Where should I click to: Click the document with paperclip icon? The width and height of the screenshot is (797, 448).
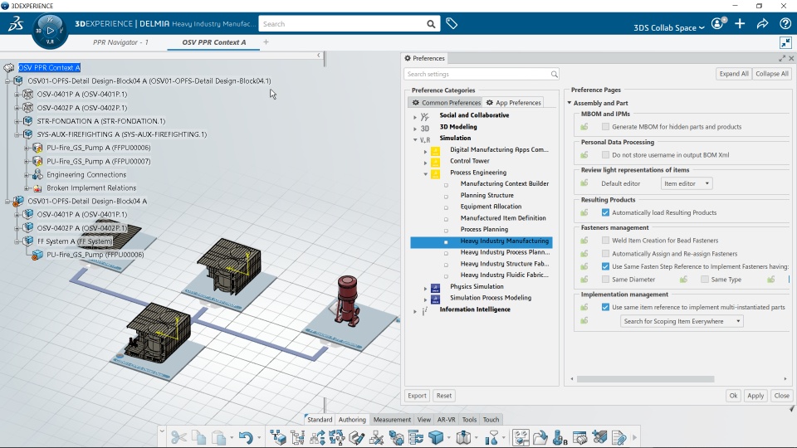619,437
